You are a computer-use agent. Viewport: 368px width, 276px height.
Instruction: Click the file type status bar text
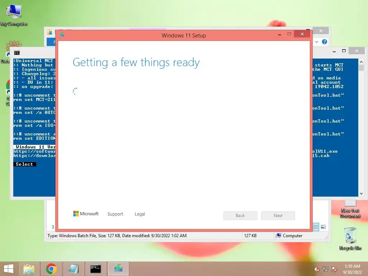click(117, 236)
